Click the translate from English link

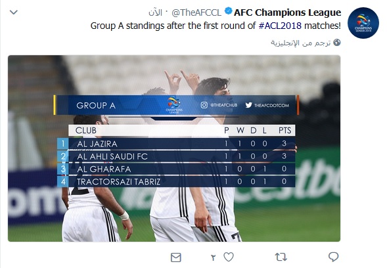point(301,43)
